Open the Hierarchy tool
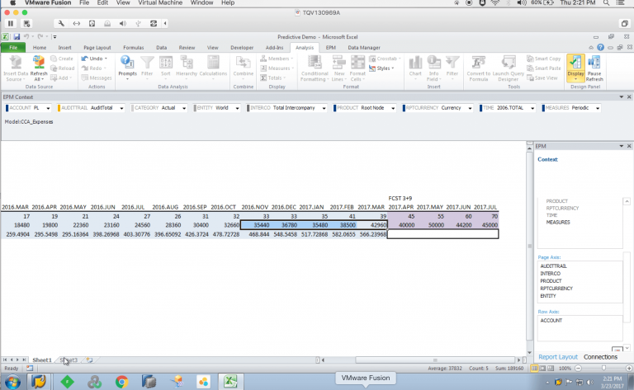The image size is (634, 390). (187, 67)
